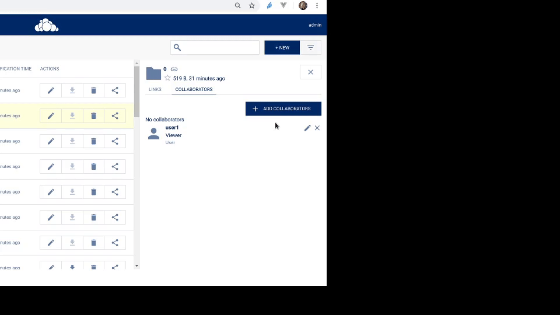Open the Chrome profile avatar
The height and width of the screenshot is (315, 560).
[303, 5]
